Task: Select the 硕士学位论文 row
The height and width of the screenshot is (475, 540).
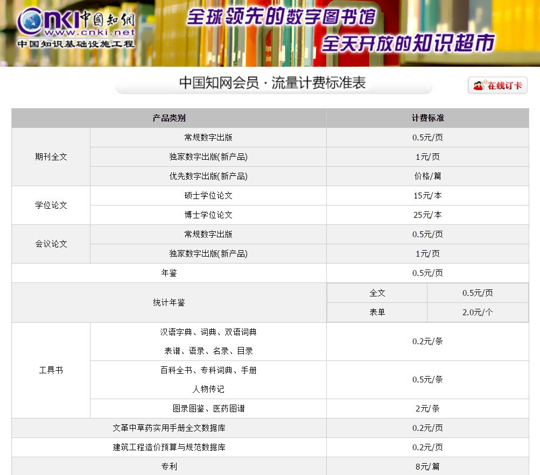Action: tap(208, 195)
